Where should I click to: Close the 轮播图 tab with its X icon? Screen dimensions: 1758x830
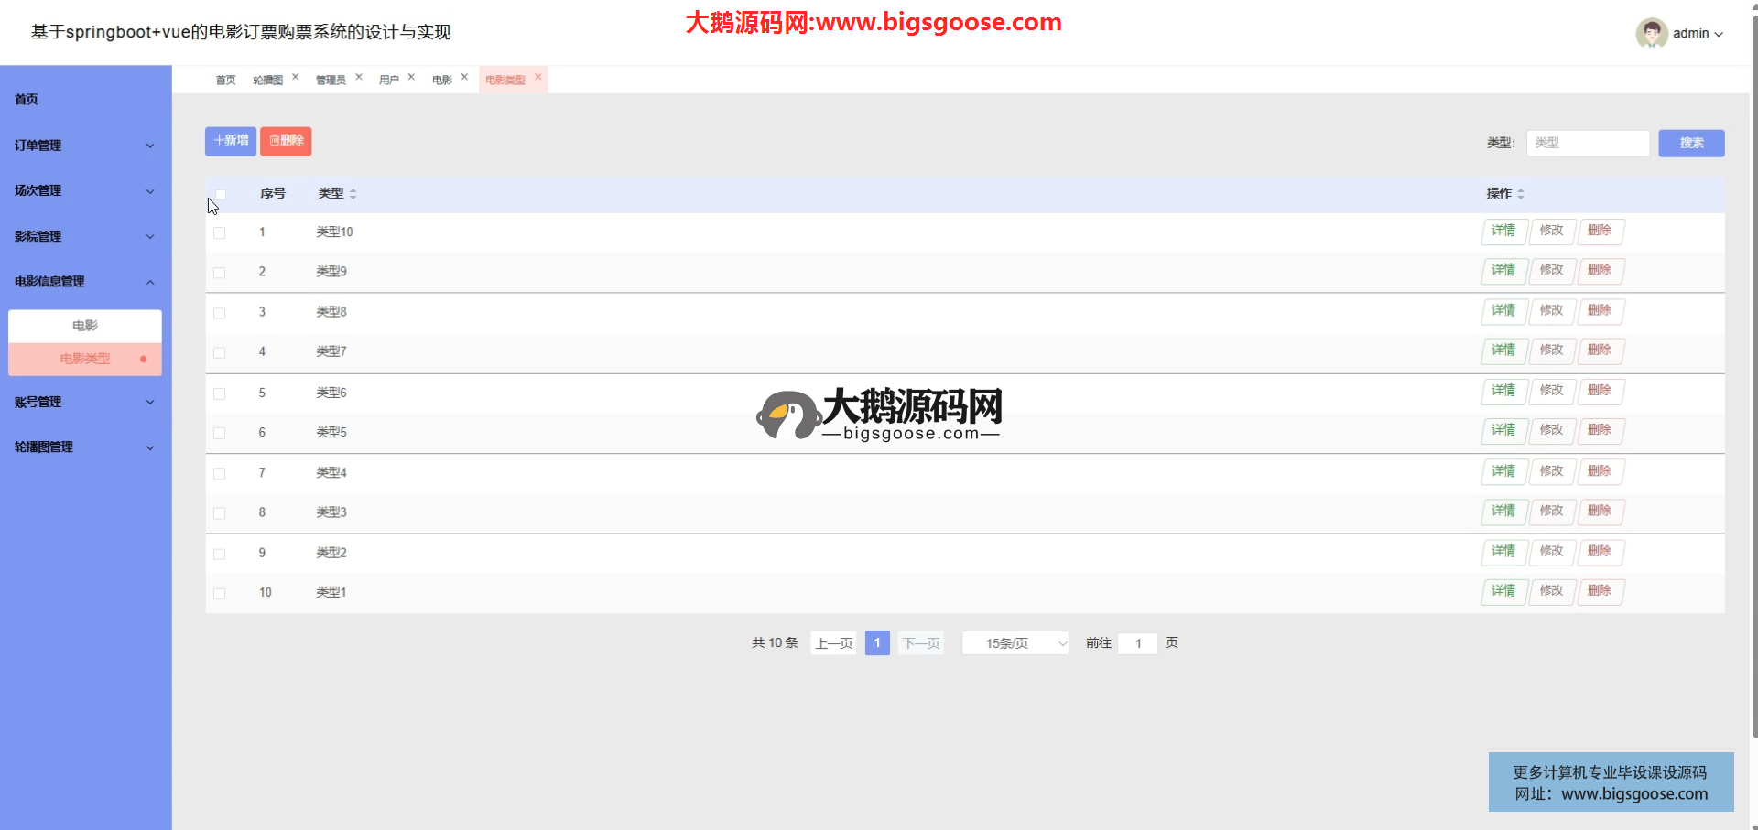295,77
